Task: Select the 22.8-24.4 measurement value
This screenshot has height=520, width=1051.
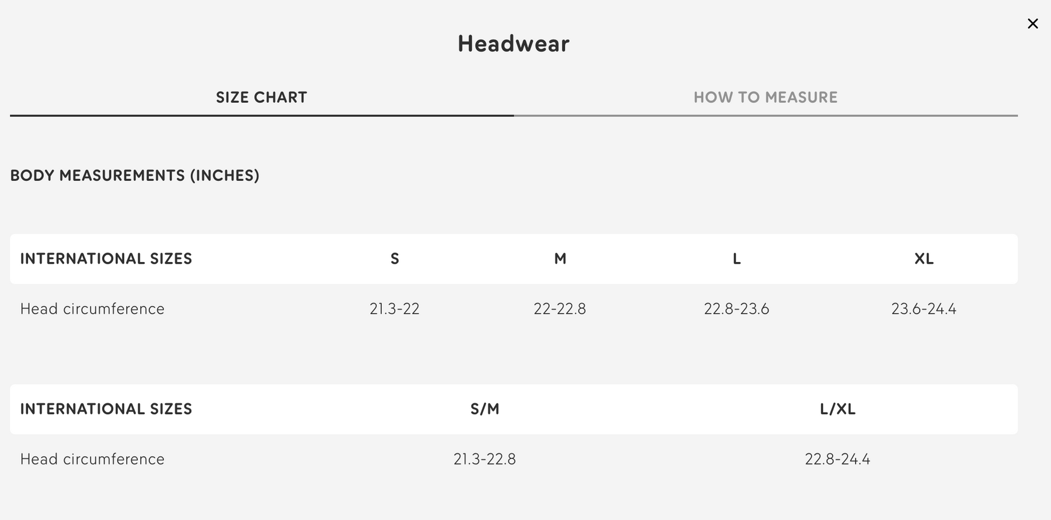Action: (x=837, y=459)
